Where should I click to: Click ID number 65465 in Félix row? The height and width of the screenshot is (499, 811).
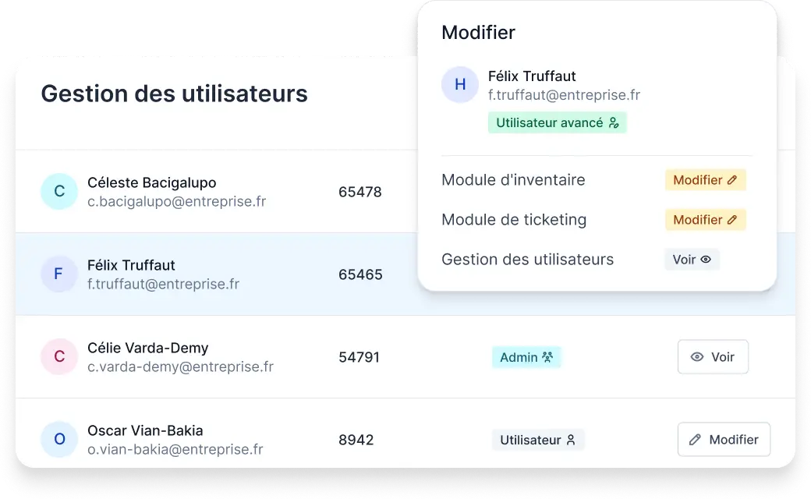click(x=360, y=274)
